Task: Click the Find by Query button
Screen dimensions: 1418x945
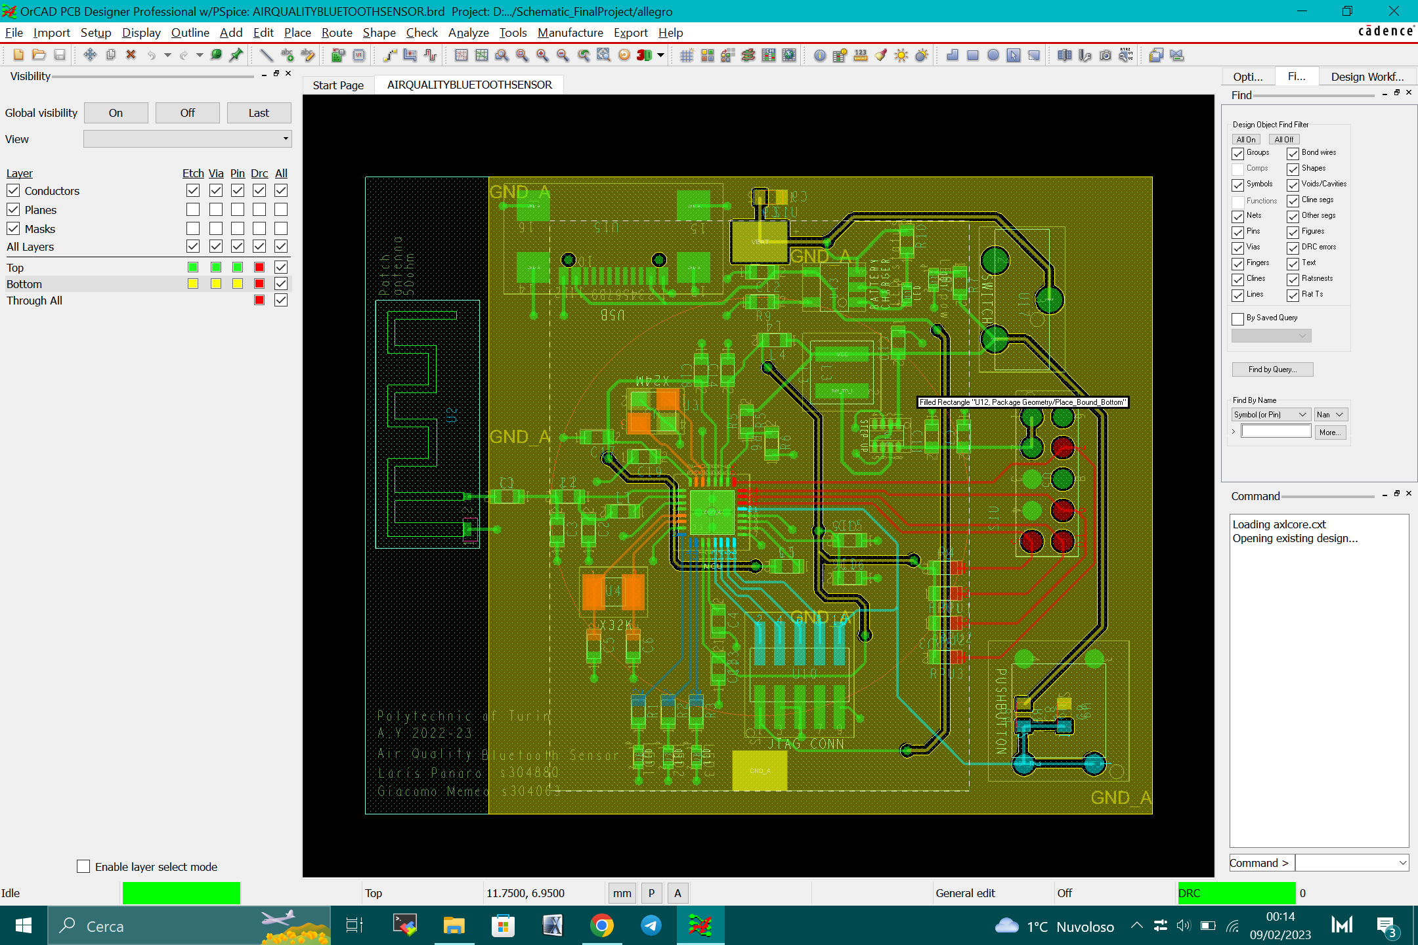Action: tap(1272, 369)
